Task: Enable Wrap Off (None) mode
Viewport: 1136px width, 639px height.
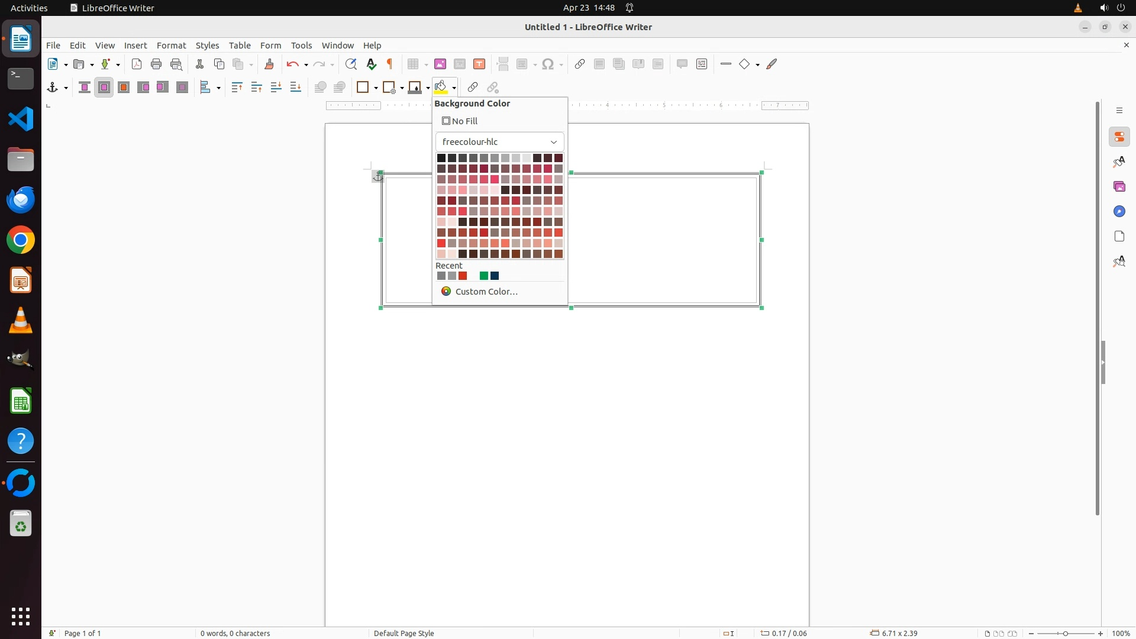Action: point(84,88)
